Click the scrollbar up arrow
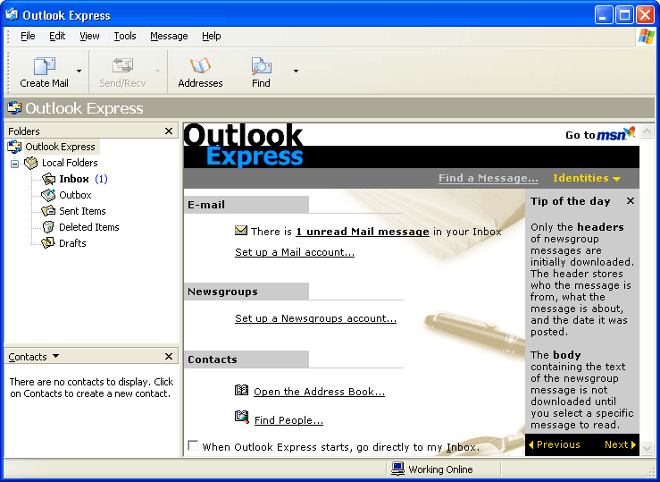The height and width of the screenshot is (482, 660). (x=647, y=131)
